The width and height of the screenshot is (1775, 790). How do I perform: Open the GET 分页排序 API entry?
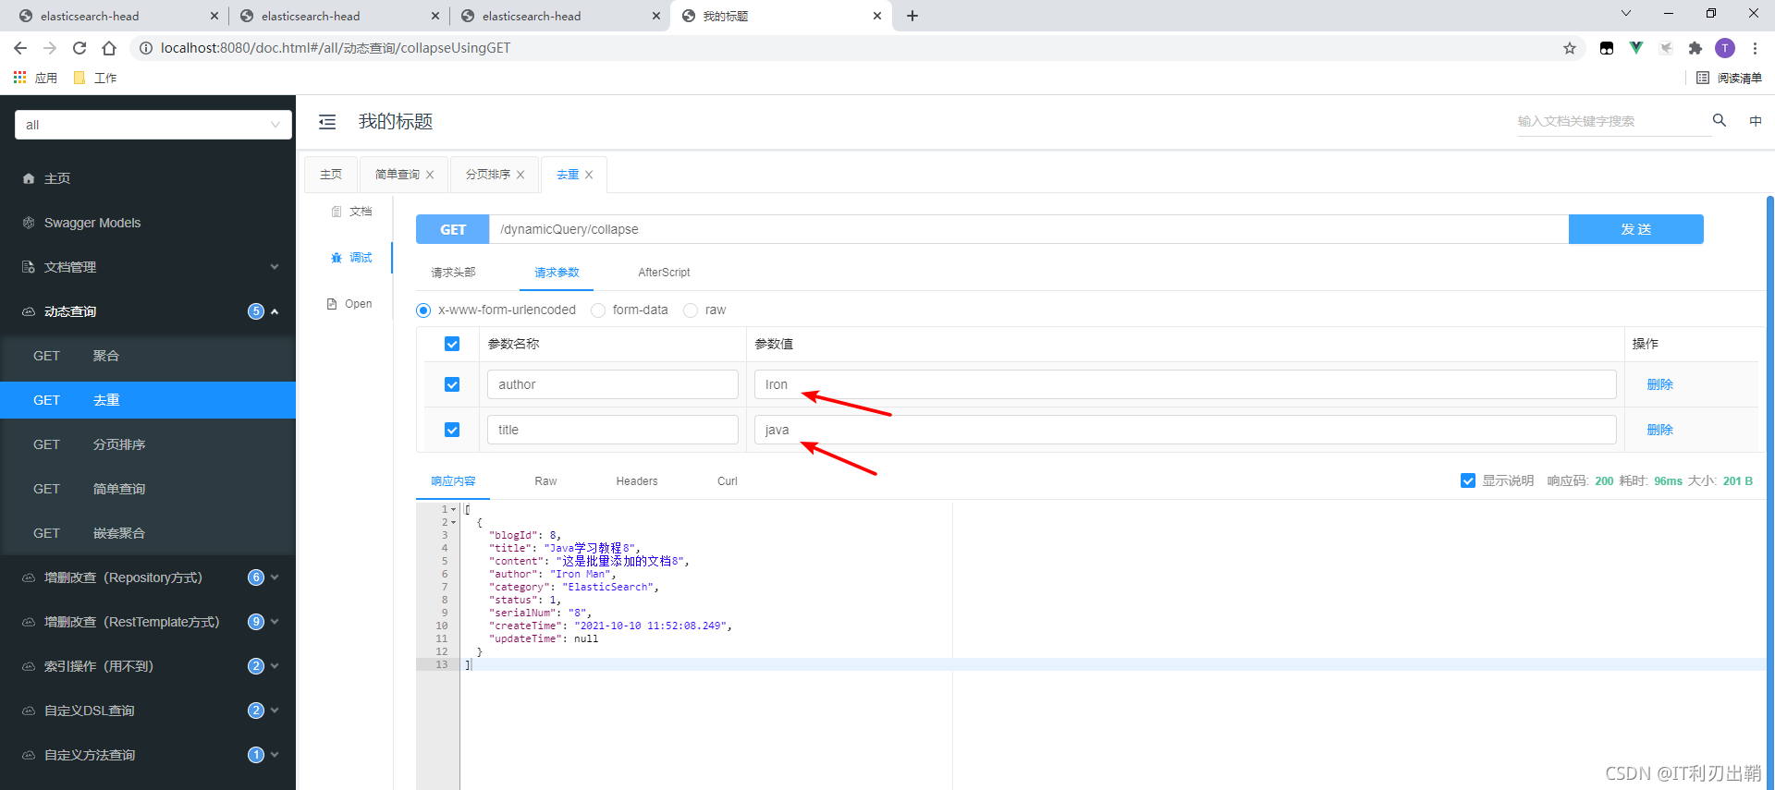click(148, 444)
